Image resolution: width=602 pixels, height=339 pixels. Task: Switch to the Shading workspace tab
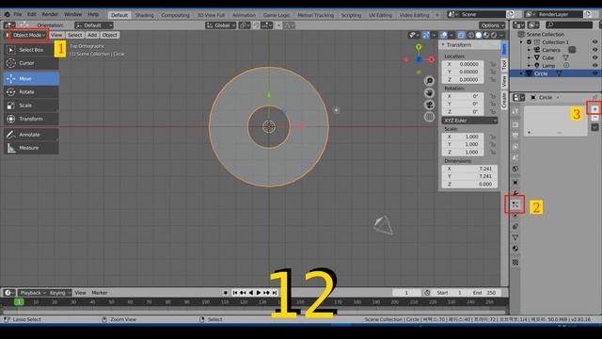coord(144,15)
